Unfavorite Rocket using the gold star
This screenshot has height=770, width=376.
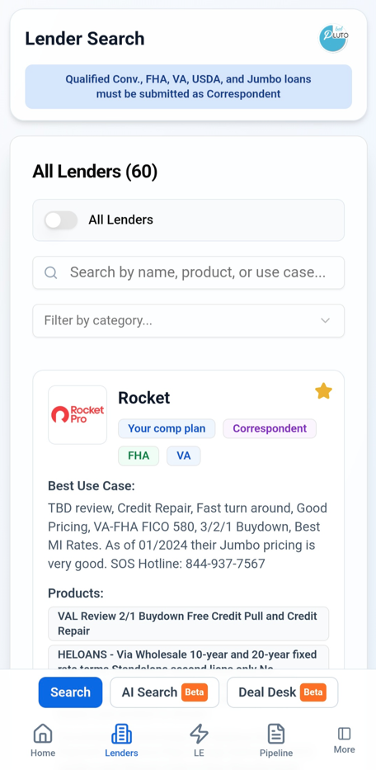(323, 391)
